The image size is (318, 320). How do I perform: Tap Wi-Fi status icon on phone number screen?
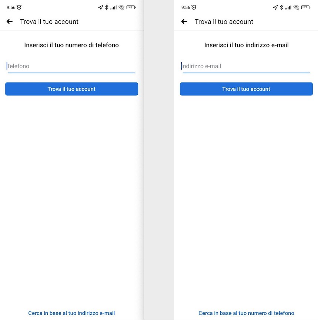[x=121, y=7]
